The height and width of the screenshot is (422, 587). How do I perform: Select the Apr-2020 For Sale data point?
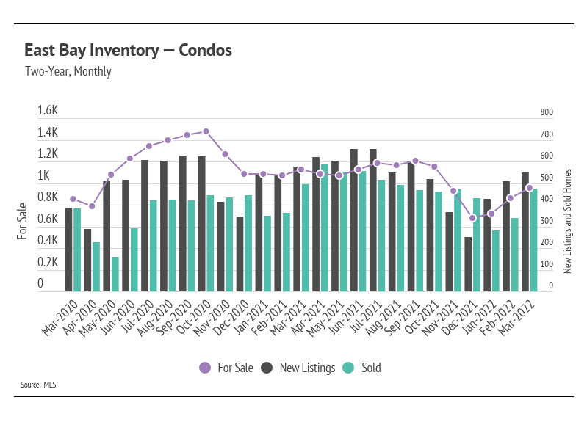click(x=92, y=206)
